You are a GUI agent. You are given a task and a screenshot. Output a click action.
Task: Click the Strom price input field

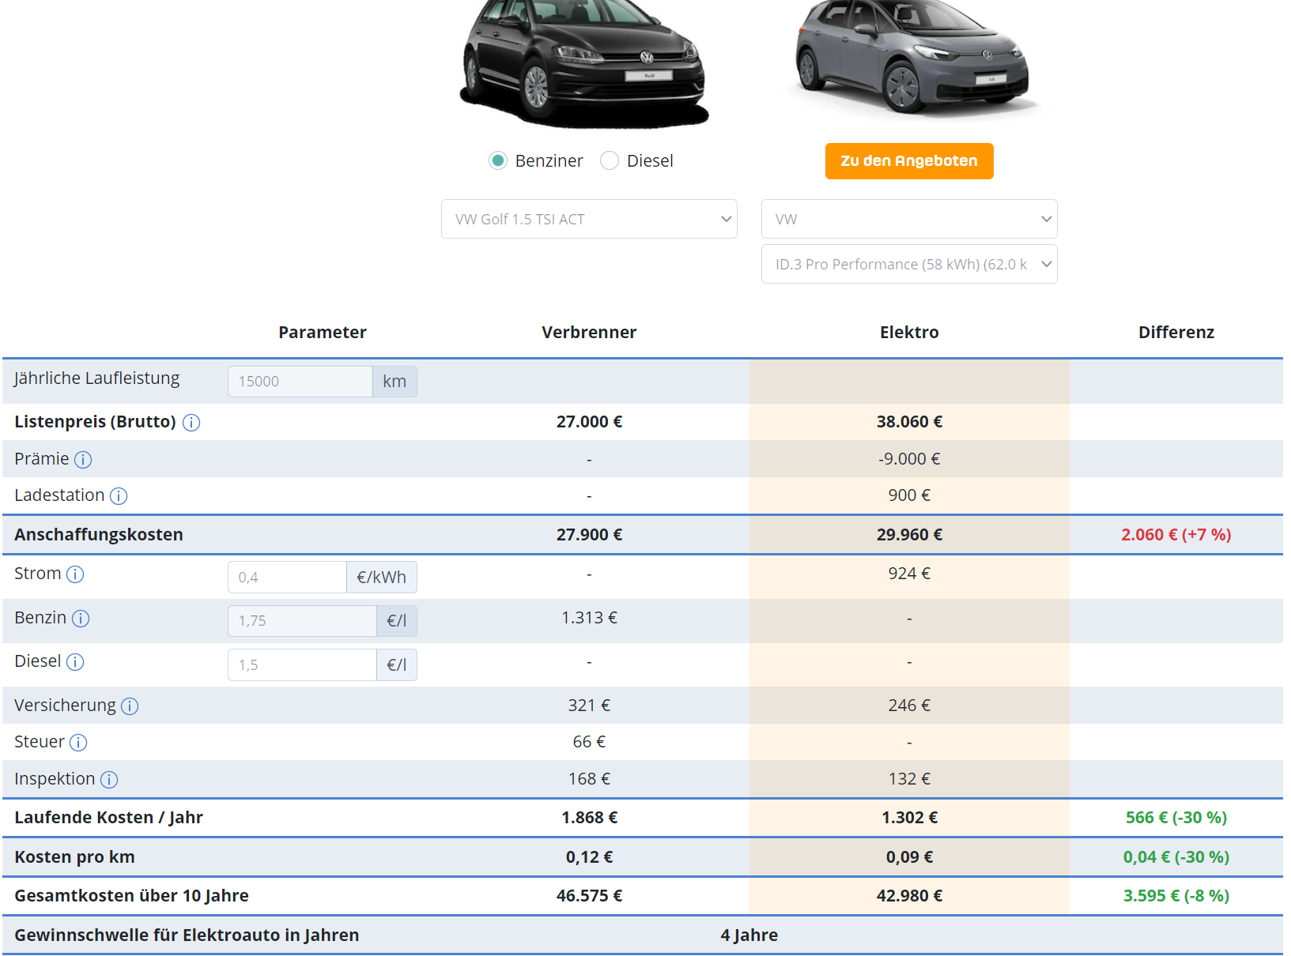click(x=287, y=578)
